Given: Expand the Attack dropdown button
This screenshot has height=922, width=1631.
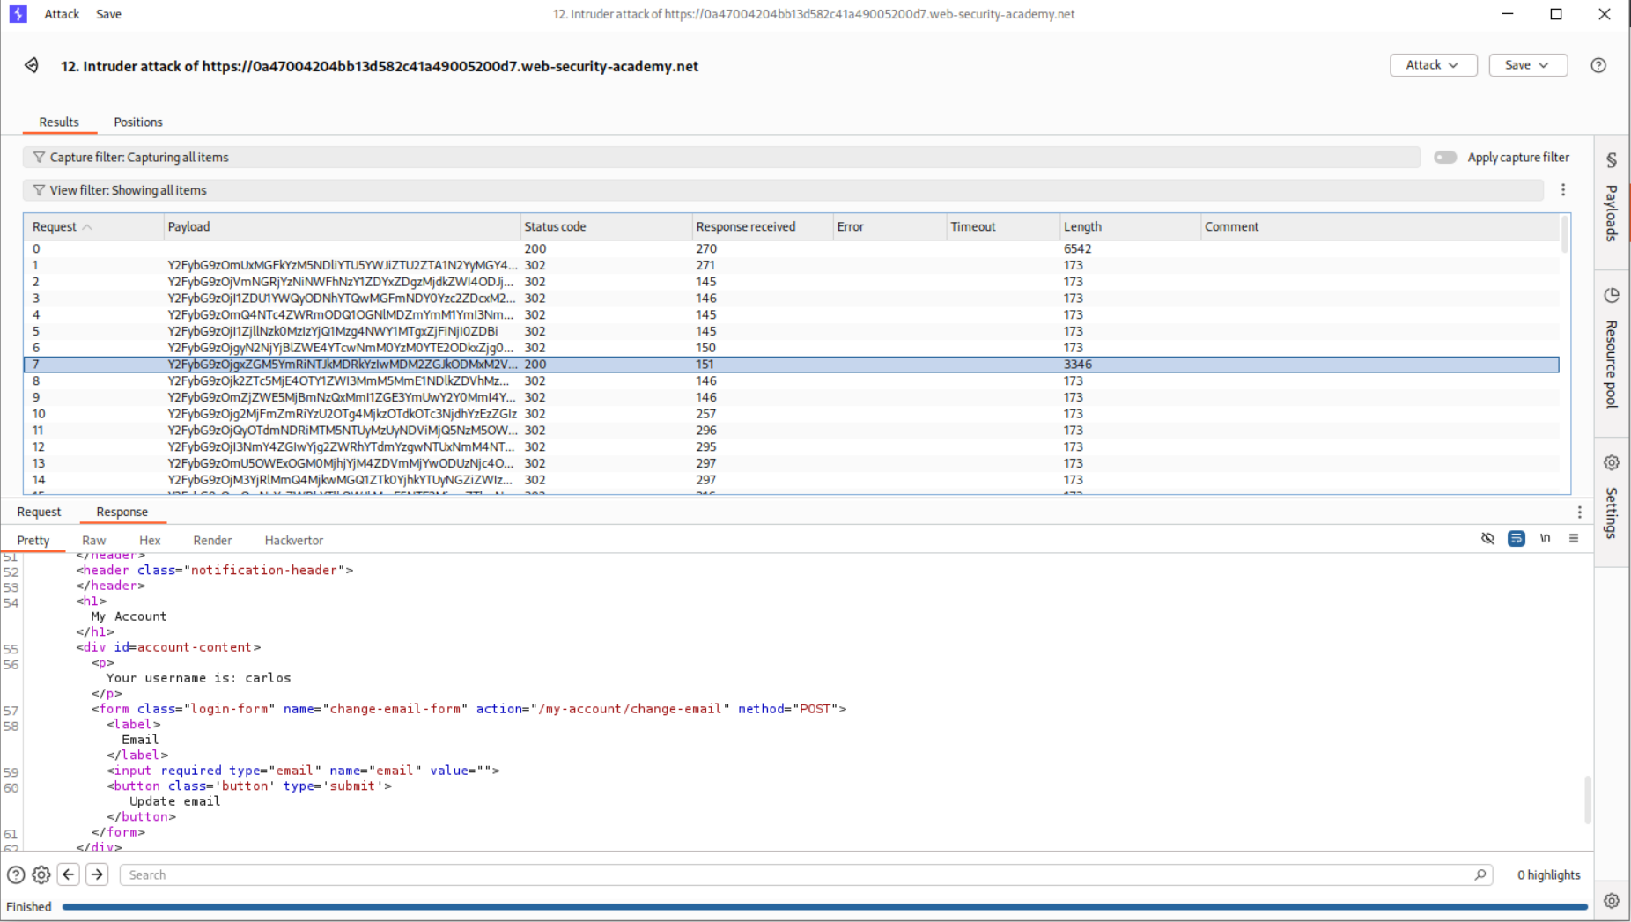Looking at the screenshot, I should click(1432, 65).
